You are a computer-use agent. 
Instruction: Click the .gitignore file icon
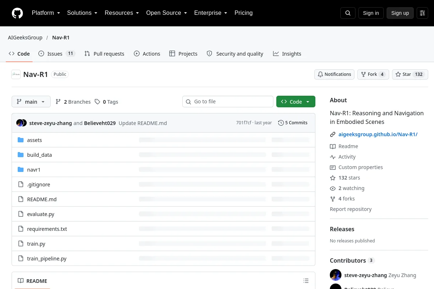[21, 185]
